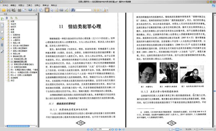Select bookmark '13 犯罪防控的策略'
The image size is (216, 131).
pos(19,67)
